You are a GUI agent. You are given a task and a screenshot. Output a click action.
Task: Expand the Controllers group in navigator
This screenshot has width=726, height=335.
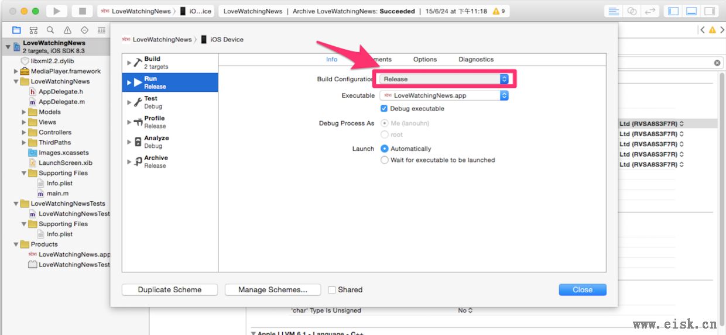[x=24, y=133]
